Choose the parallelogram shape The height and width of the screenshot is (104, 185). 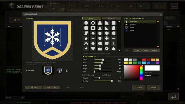[86, 33]
